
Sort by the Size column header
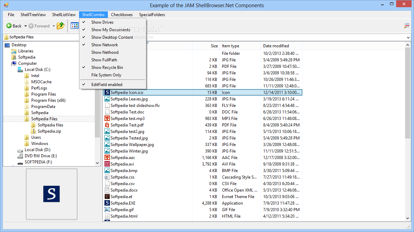tap(206, 46)
